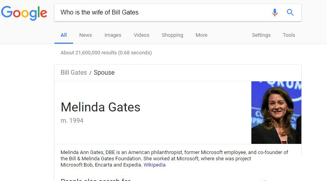The width and height of the screenshot is (335, 181).
Task: Go to the Videos tab
Action: pos(142,35)
